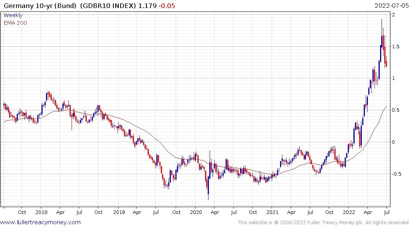Click the last value 1.179
This screenshot has width=409, height=228.
(x=147, y=6)
